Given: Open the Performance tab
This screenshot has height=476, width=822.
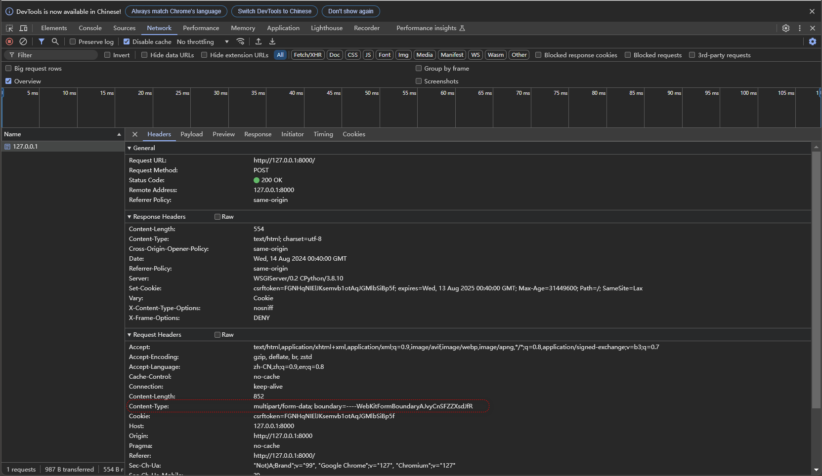Looking at the screenshot, I should coord(201,28).
